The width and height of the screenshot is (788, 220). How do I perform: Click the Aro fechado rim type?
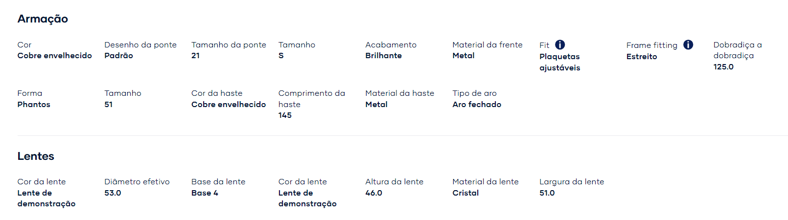(x=477, y=105)
